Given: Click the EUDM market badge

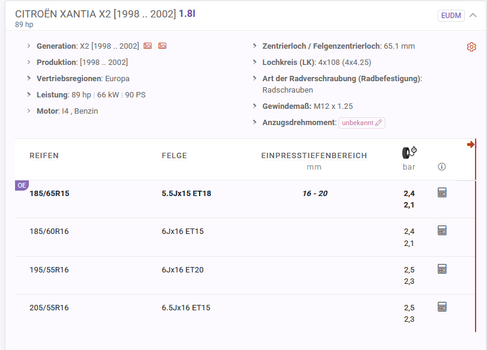Looking at the screenshot, I should point(451,16).
